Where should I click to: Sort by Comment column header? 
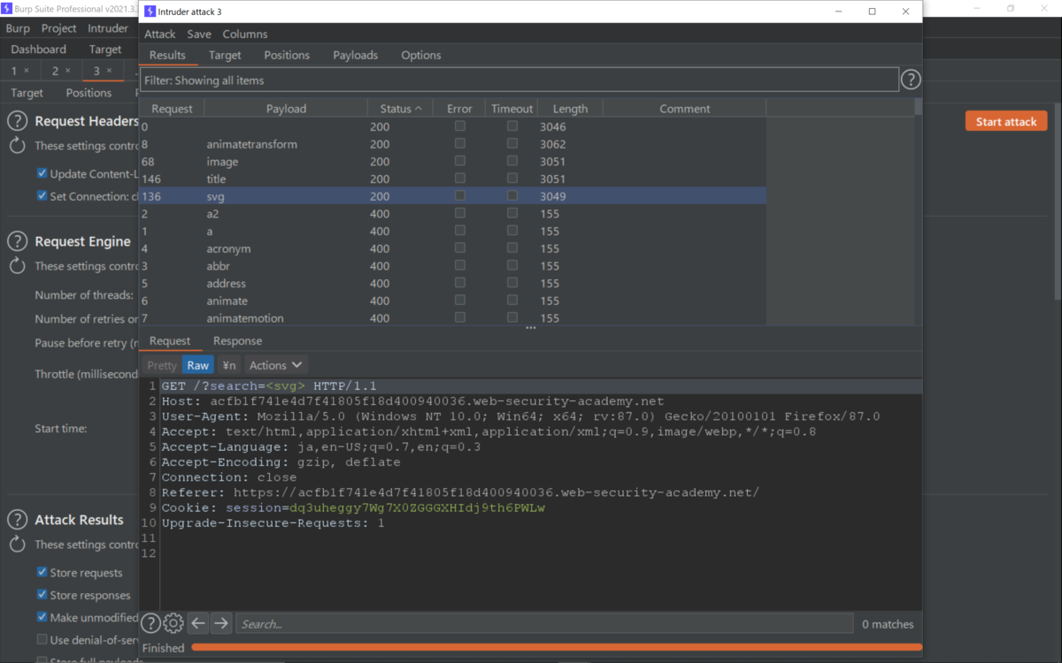[x=684, y=109]
